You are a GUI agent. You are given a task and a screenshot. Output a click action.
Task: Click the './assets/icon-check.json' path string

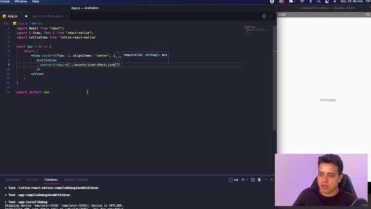coord(93,64)
